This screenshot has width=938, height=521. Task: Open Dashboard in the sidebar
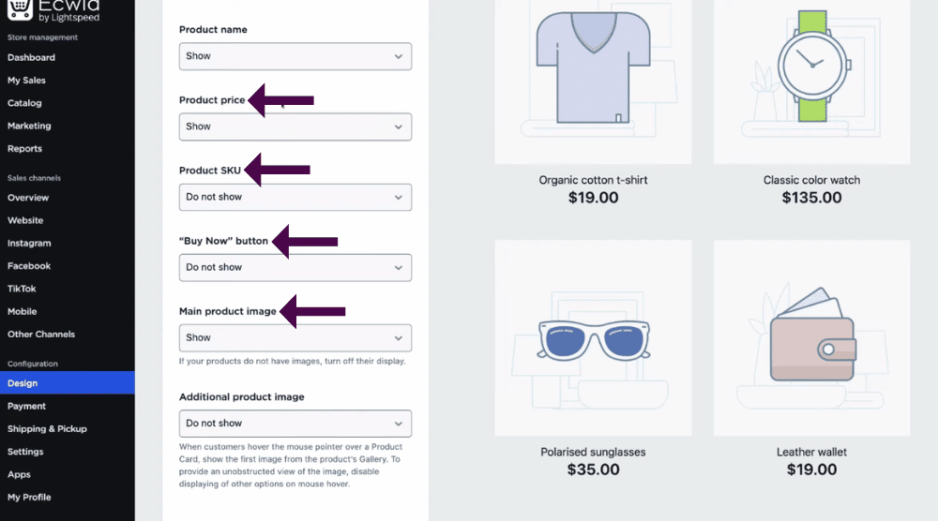[x=31, y=57]
